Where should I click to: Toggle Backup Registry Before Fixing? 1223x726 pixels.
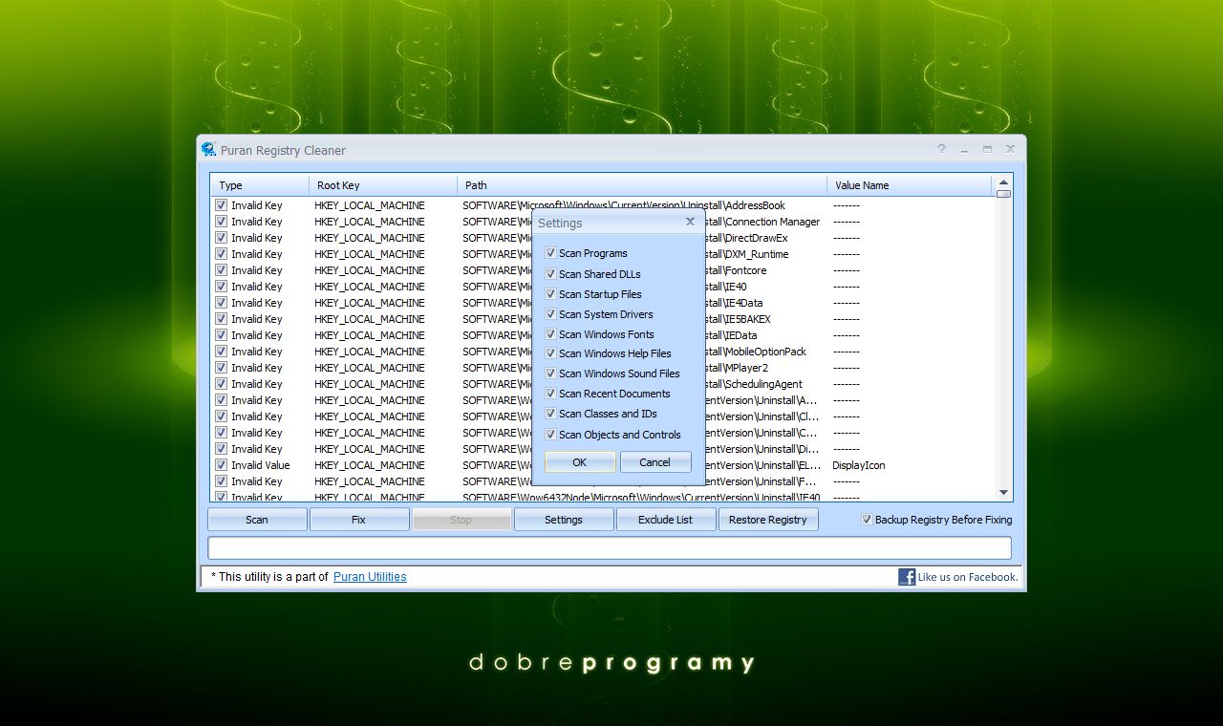coord(867,520)
